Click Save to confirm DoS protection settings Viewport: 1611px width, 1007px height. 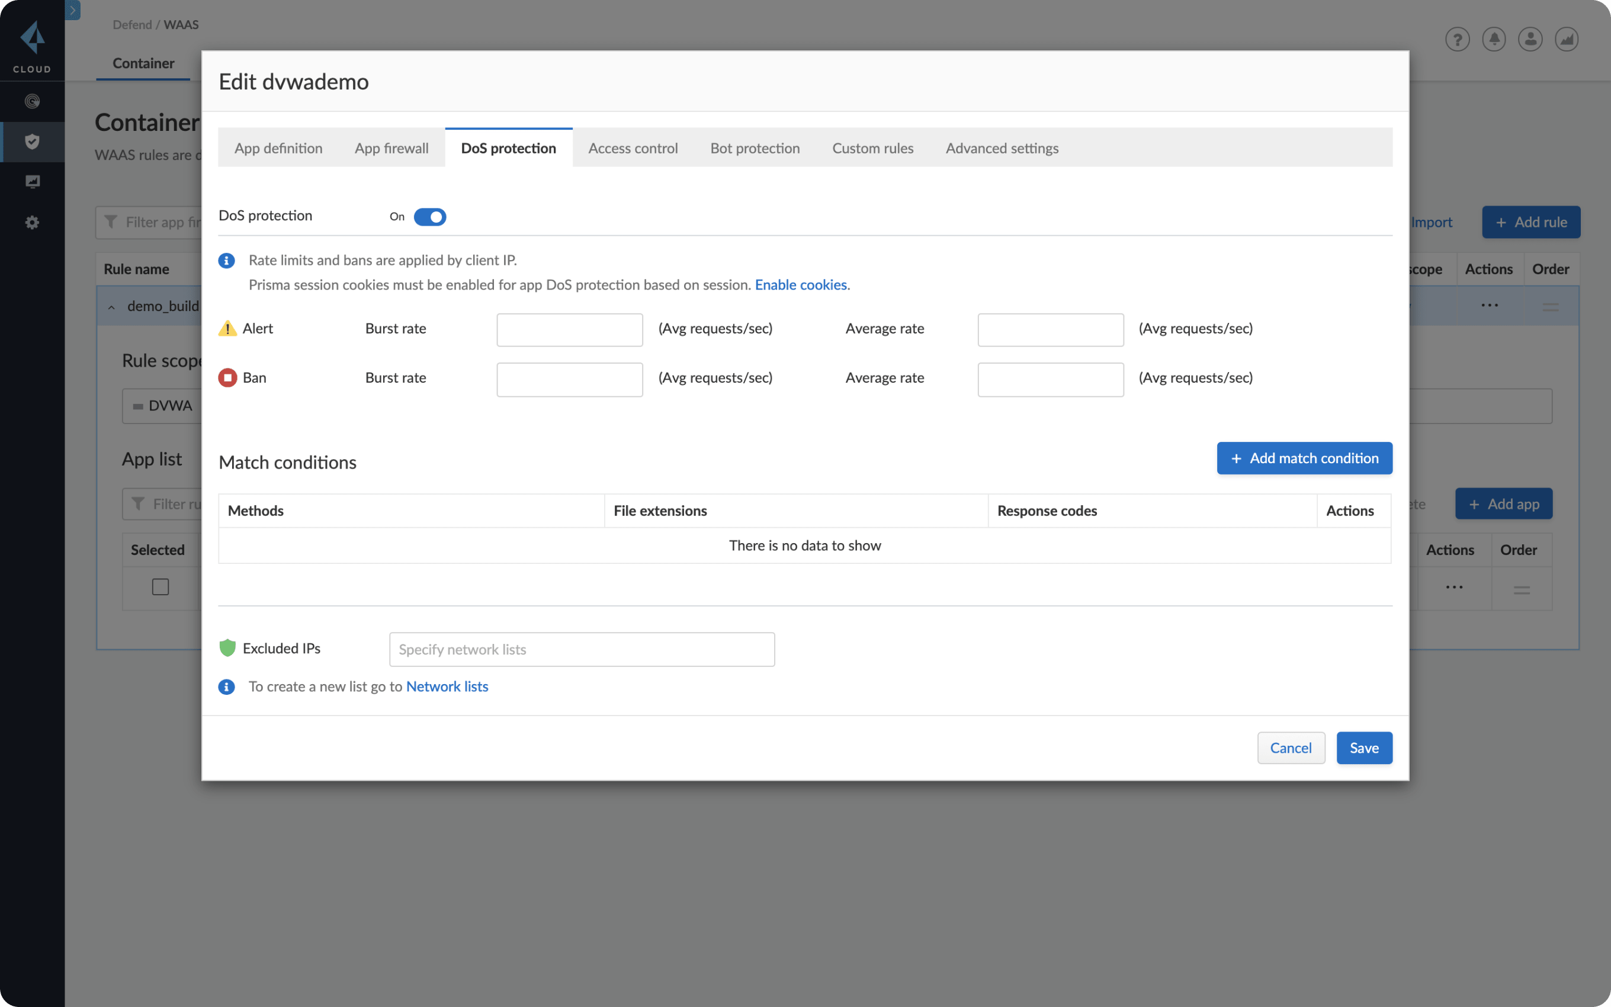tap(1364, 747)
